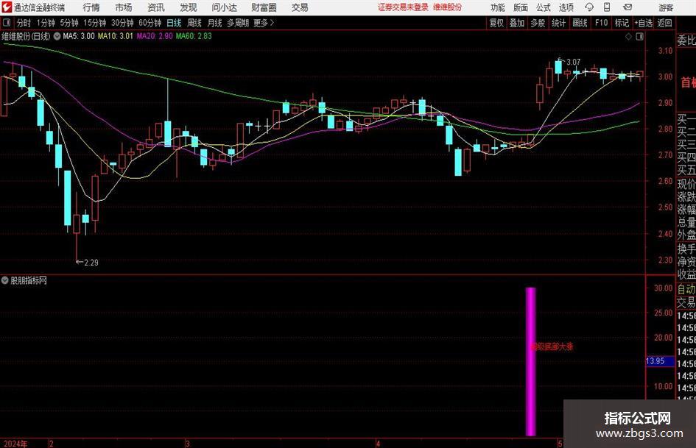The image size is (696, 448).
Task: Click the 3.10 price axis label
Action: pyautogui.click(x=665, y=51)
